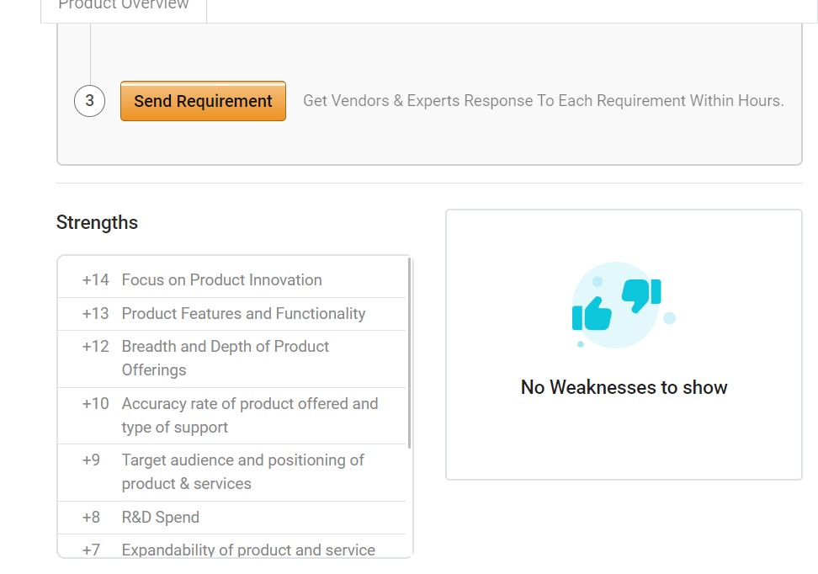Click the Send Requirement button

pyautogui.click(x=203, y=101)
